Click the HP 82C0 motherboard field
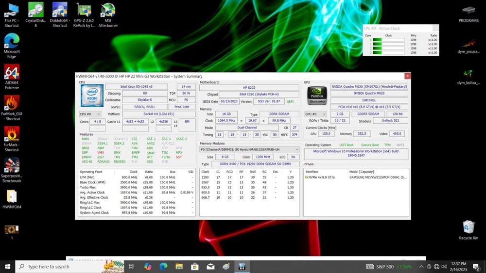Image resolution: width=486 pixels, height=273 pixels. [x=249, y=87]
